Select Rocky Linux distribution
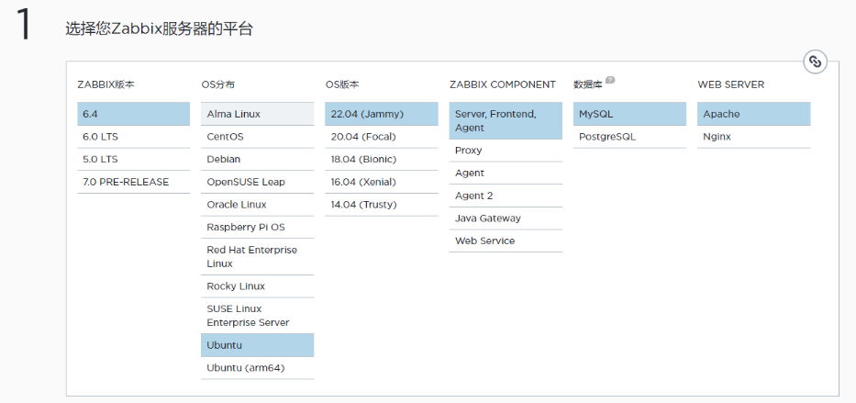This screenshot has height=403, width=856. 257,286
